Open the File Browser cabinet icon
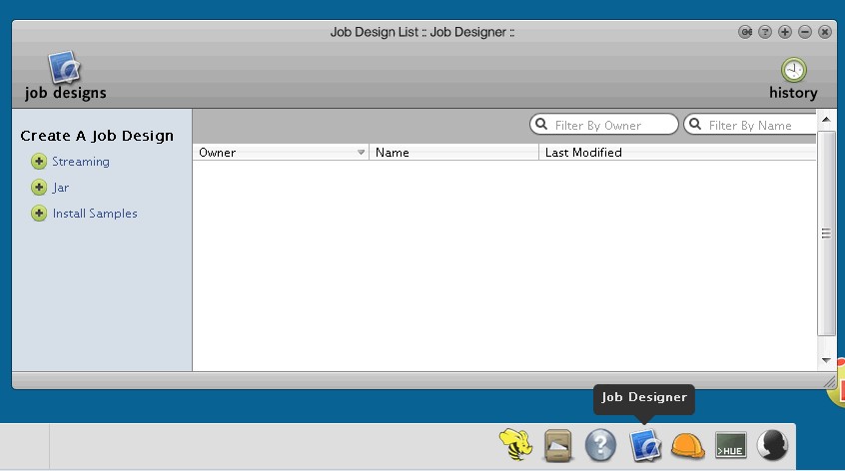Viewport: 845px width, 471px height. (557, 445)
